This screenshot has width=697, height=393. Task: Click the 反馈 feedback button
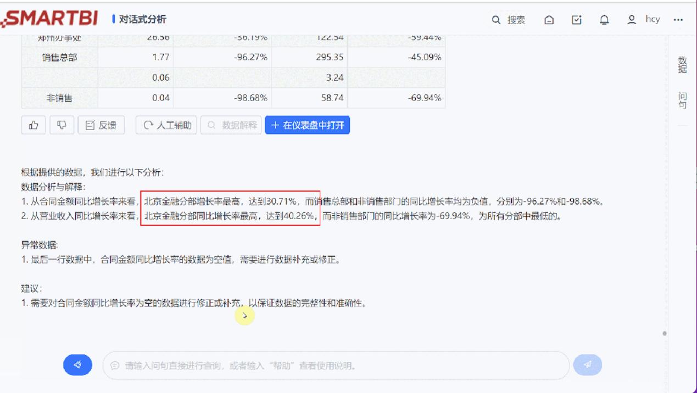click(x=101, y=125)
